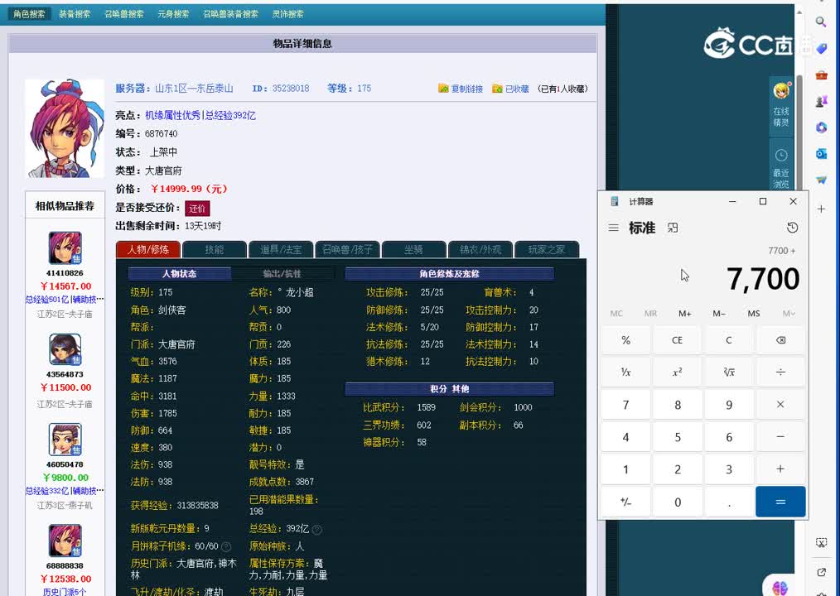Open the paper plane sidebar icon

(821, 180)
